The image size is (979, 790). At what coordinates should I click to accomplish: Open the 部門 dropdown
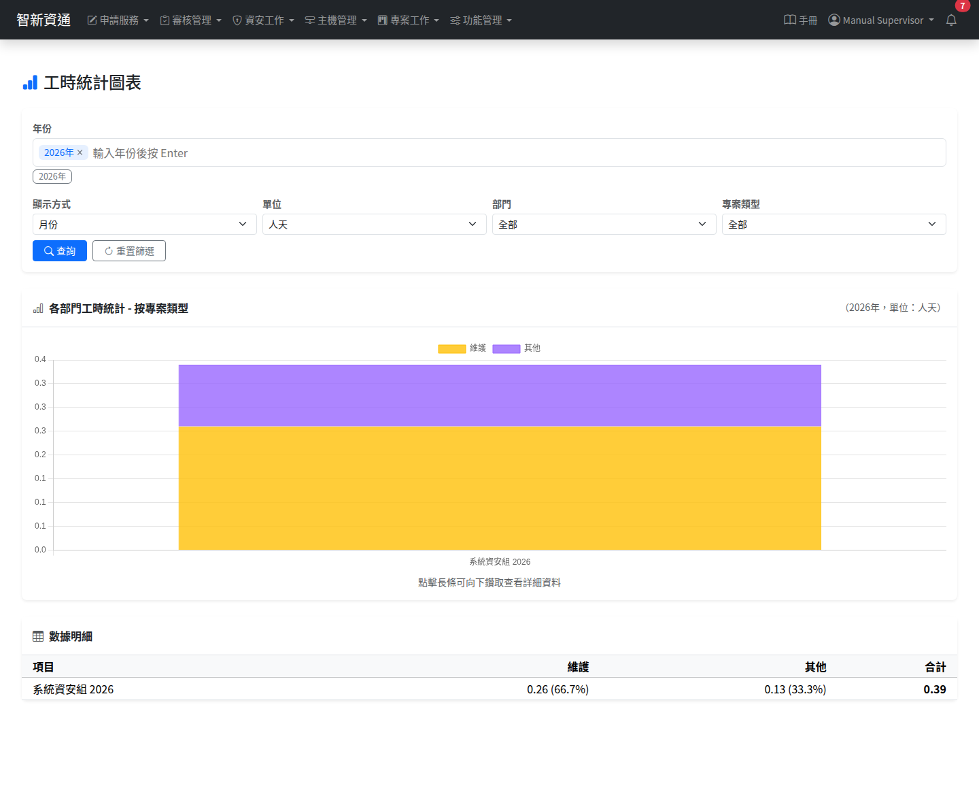click(604, 224)
